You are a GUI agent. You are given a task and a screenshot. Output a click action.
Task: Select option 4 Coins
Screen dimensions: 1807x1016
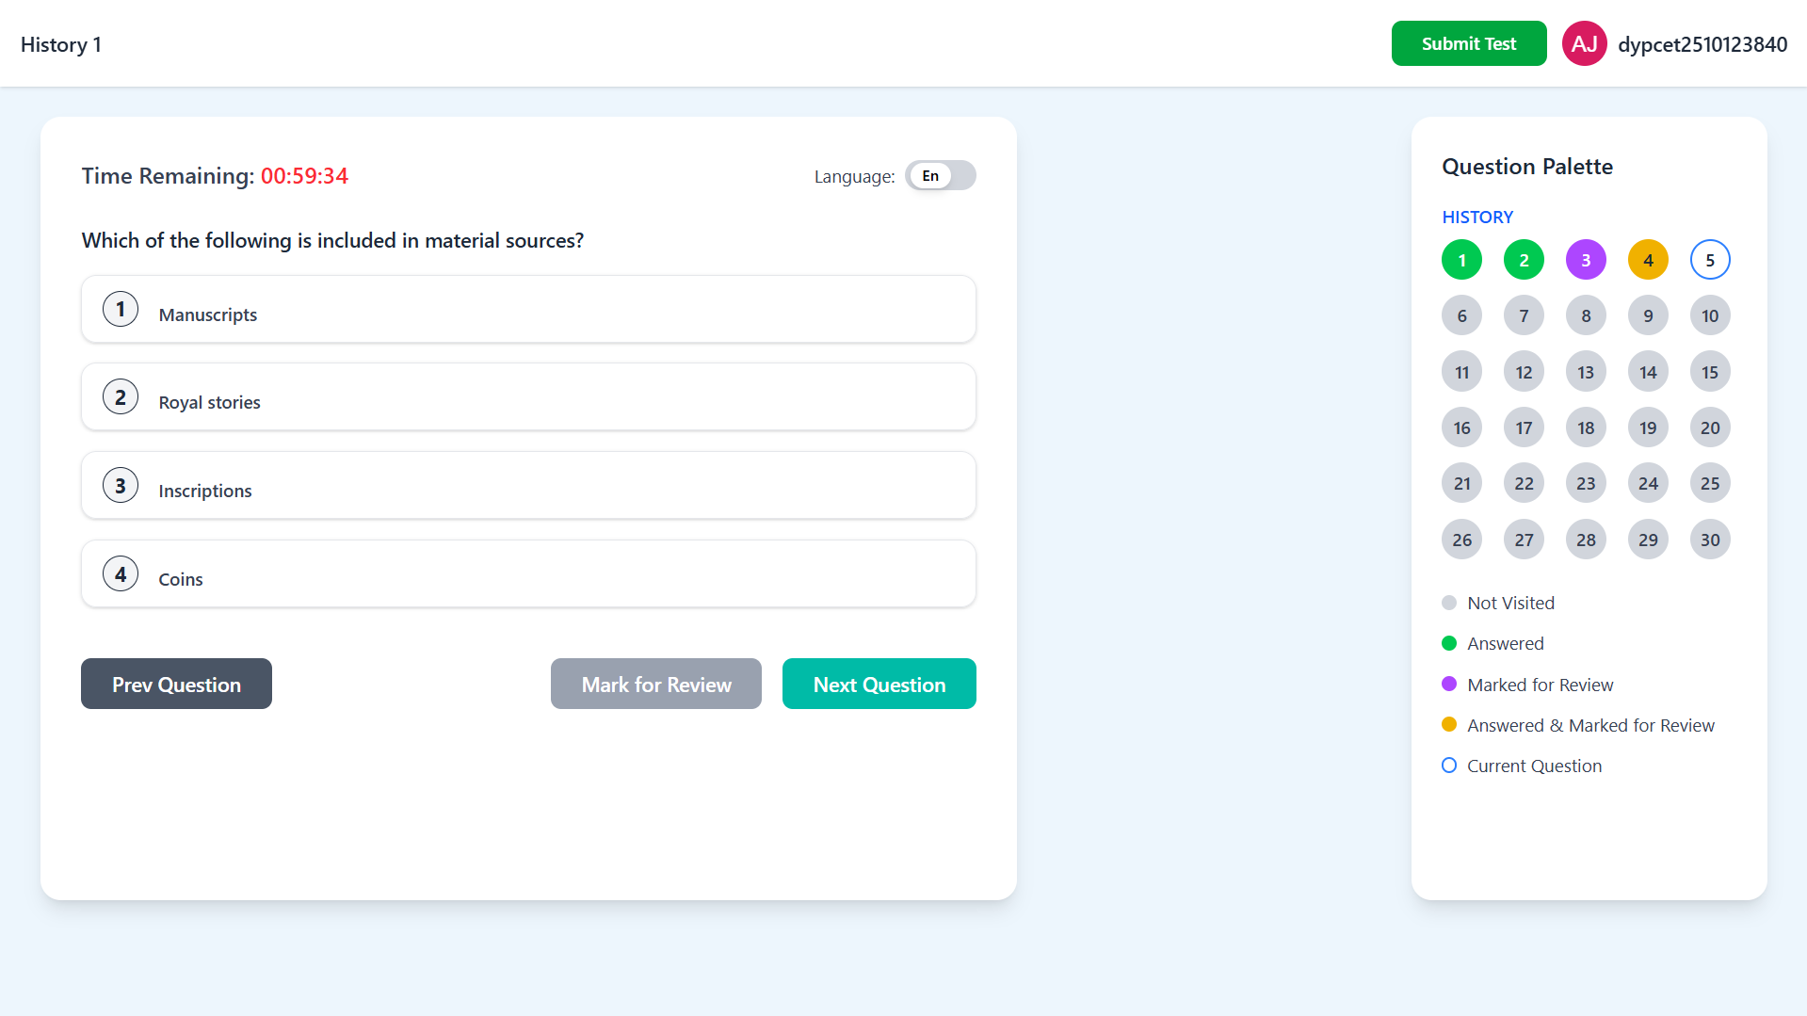tap(528, 574)
